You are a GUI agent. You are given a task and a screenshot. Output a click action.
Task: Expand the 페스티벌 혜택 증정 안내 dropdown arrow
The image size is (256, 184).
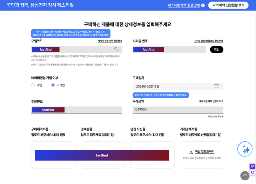[x=203, y=5]
